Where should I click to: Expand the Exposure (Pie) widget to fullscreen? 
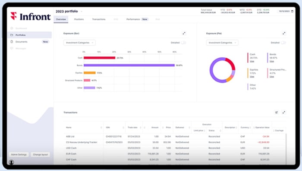coord(284,33)
